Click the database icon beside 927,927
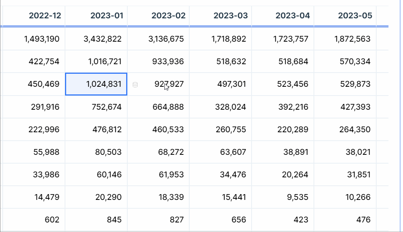Viewport: 403px width, 232px height. click(x=135, y=84)
